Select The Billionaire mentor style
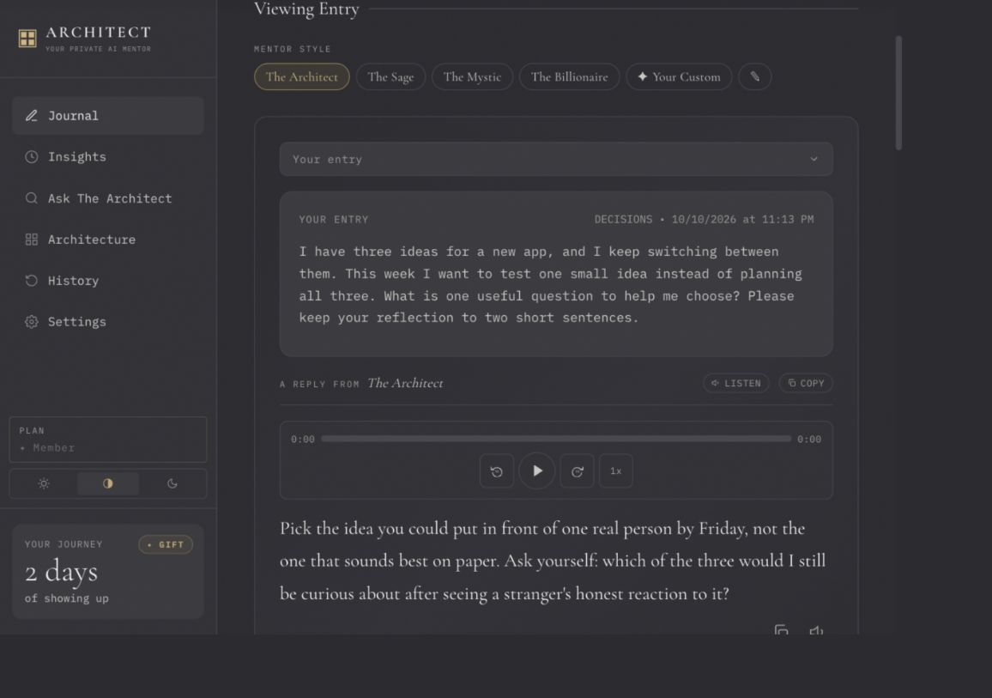Image resolution: width=992 pixels, height=698 pixels. click(x=570, y=76)
